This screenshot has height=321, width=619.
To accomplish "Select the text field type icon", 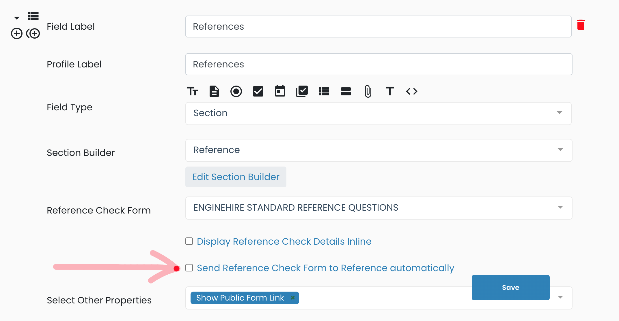I will pyautogui.click(x=192, y=91).
